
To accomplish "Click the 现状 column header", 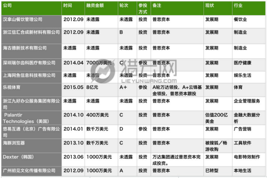I will (x=218, y=8).
